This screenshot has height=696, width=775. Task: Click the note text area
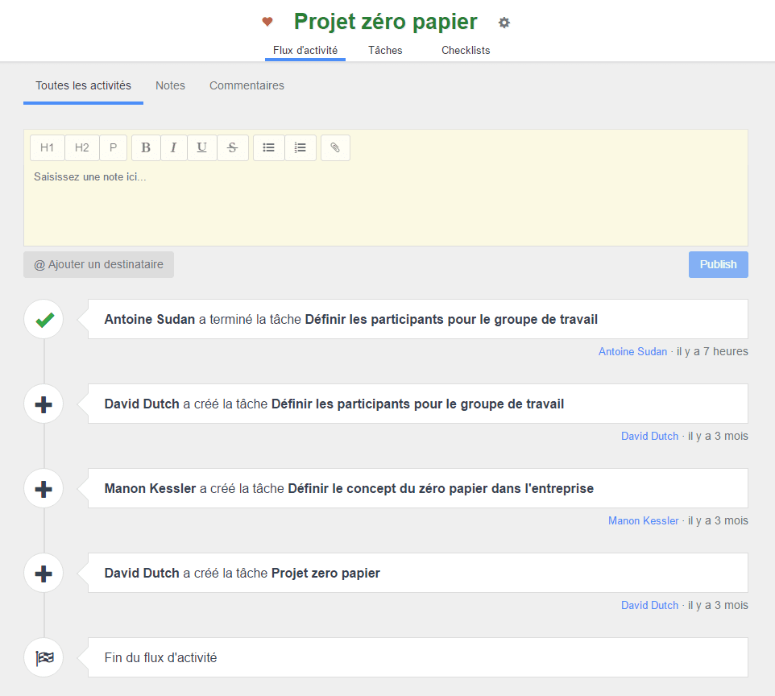coord(386,205)
